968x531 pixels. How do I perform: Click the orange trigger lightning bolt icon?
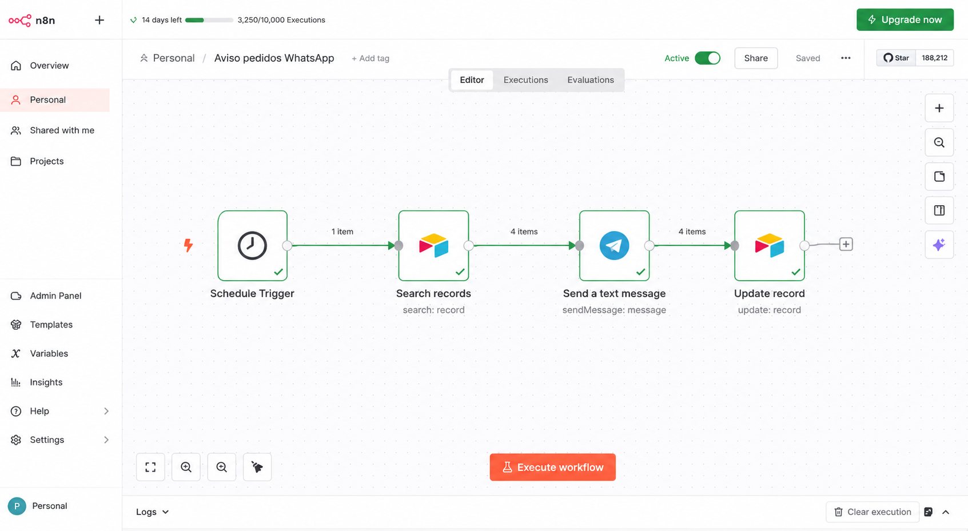pyautogui.click(x=188, y=246)
